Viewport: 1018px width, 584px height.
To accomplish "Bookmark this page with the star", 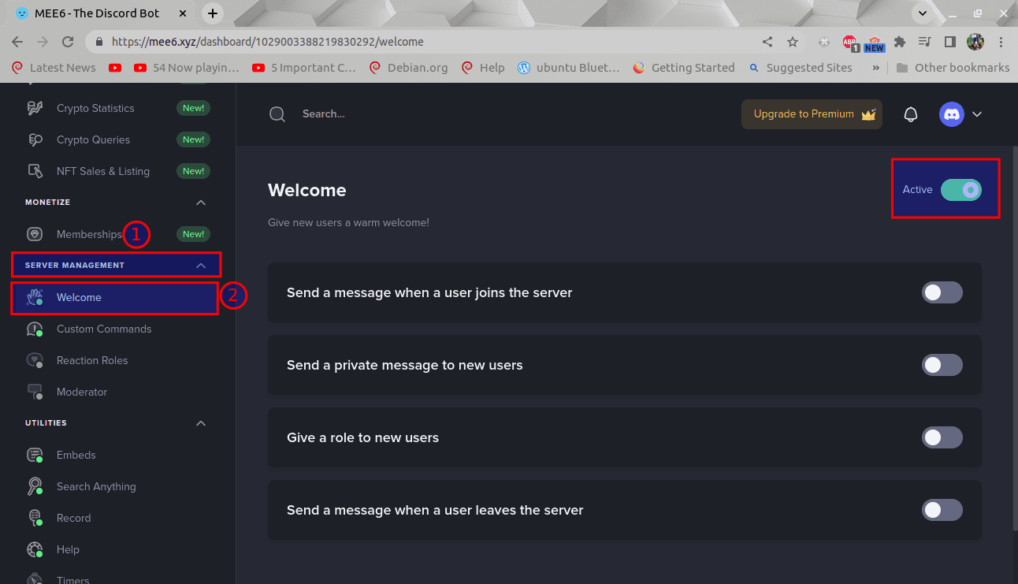I will pos(793,42).
